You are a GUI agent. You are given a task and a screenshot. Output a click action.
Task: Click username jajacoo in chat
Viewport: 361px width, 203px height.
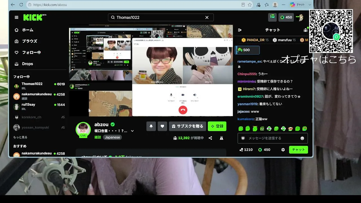coord(243,112)
